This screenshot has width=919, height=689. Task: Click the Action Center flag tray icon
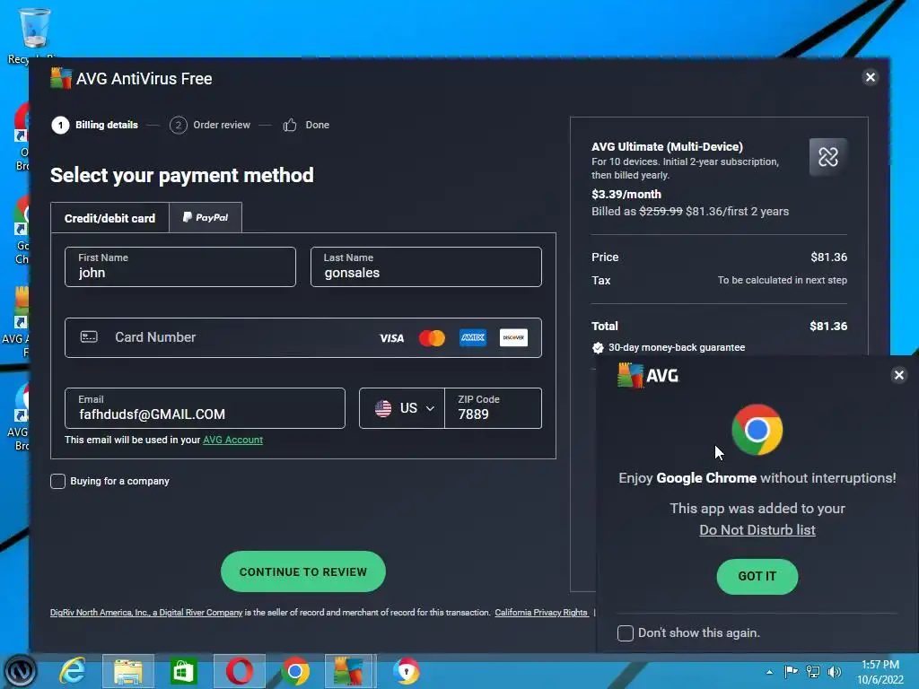792,671
